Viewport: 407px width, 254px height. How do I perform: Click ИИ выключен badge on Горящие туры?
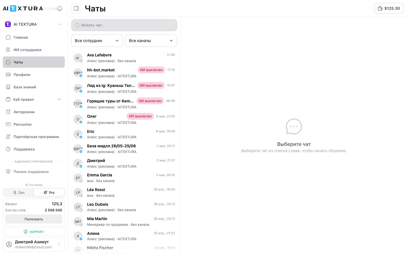click(x=150, y=101)
